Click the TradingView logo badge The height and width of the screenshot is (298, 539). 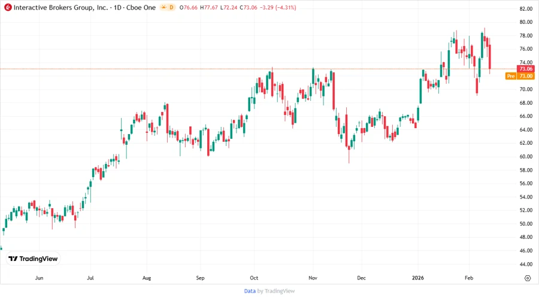33,259
